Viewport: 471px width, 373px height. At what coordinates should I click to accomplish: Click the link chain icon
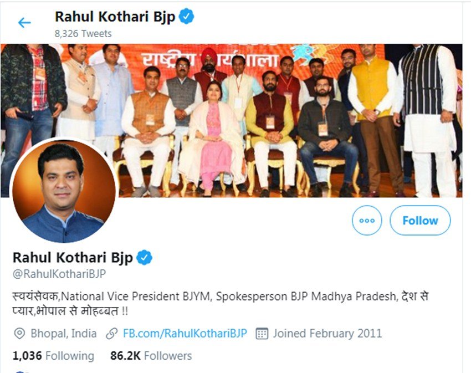point(112,334)
